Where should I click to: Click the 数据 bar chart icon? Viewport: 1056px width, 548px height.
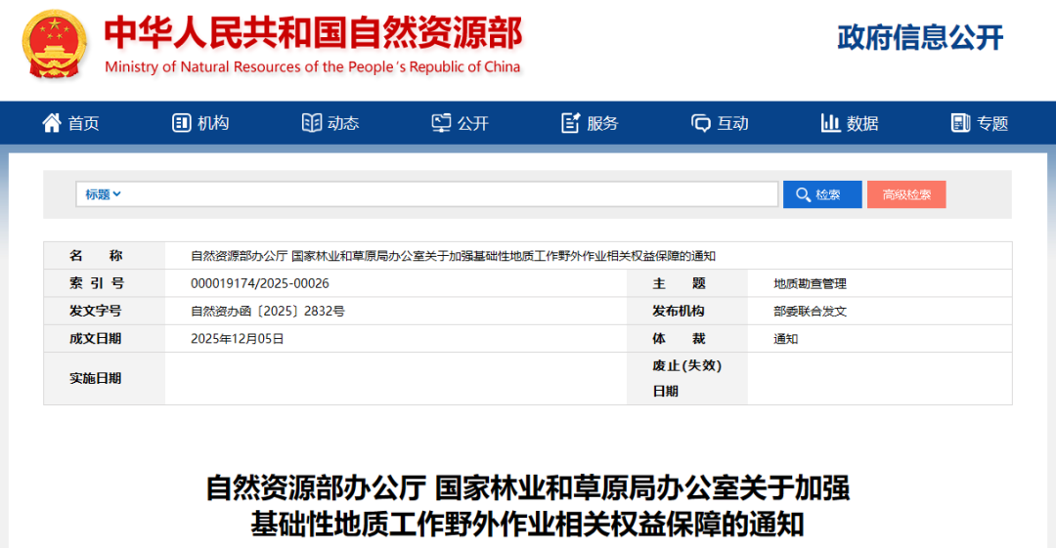tap(830, 122)
